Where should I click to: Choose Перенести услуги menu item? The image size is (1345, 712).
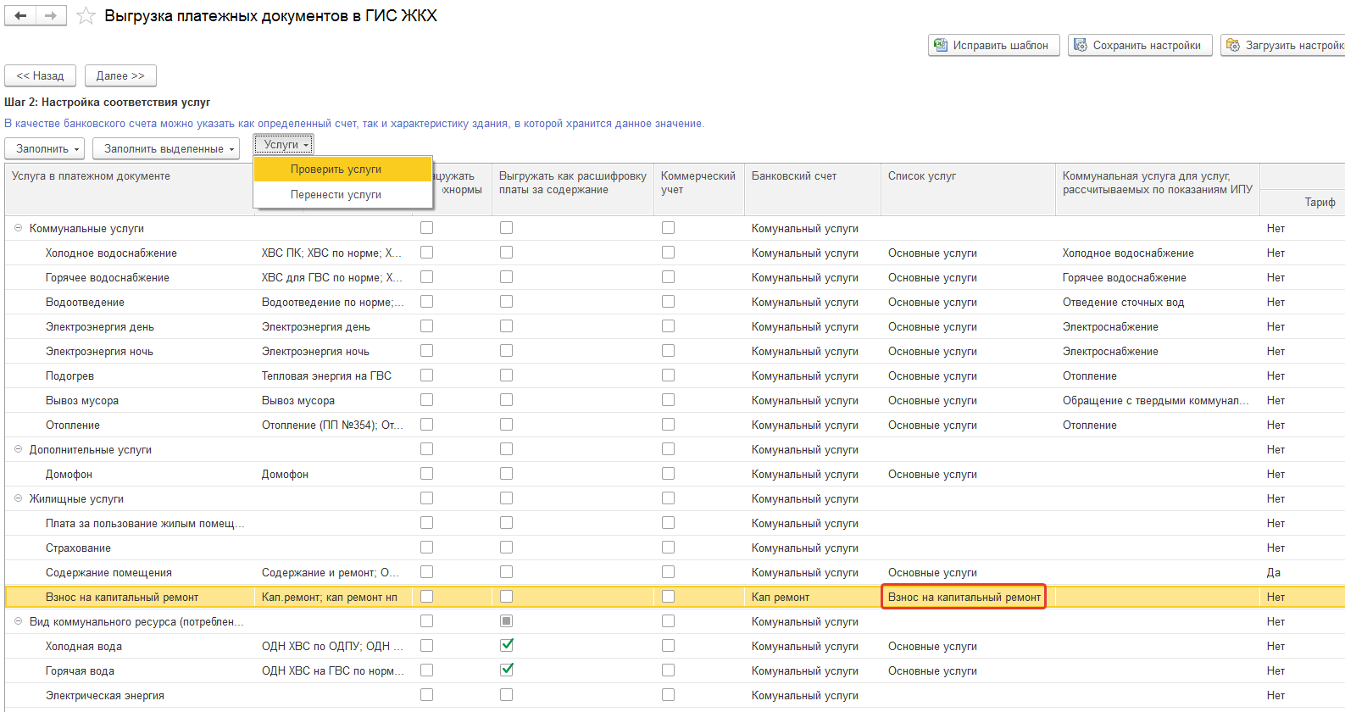[343, 194]
